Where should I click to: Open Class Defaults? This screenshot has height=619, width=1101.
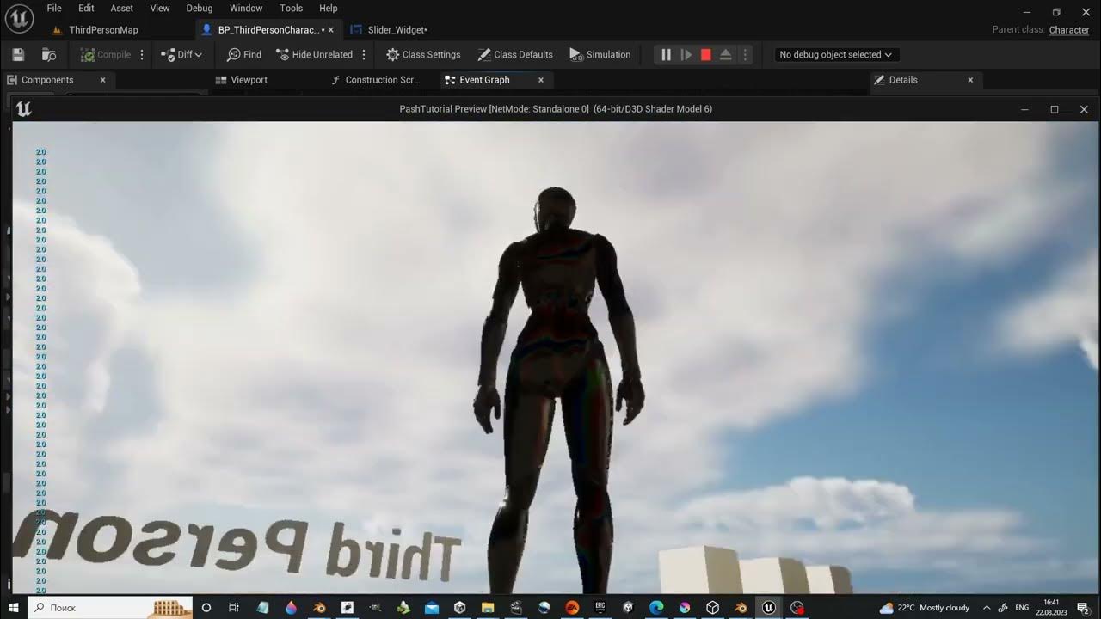(515, 54)
